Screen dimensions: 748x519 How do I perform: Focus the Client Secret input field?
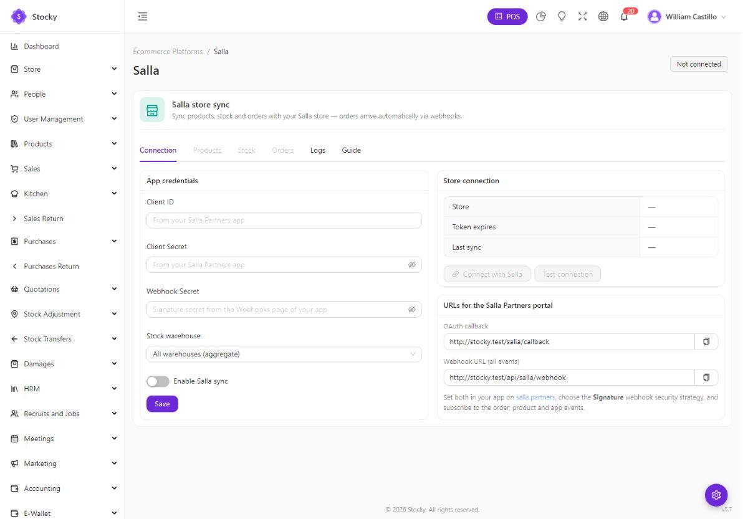point(284,265)
